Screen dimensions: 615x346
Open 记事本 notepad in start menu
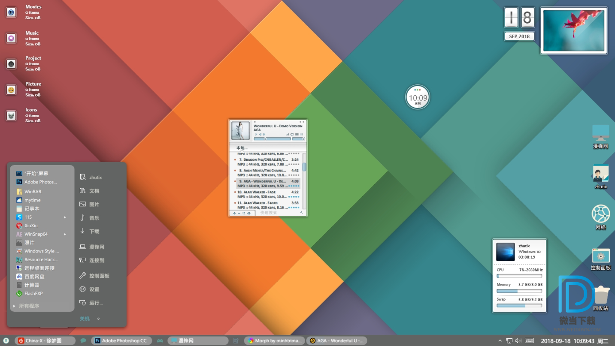coord(28,208)
